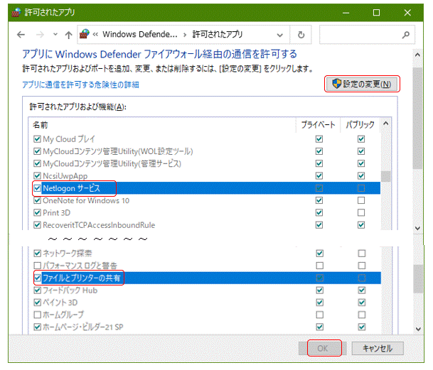Enable OneNote for Windows 10 public checkbox
The image size is (433, 370).
(x=361, y=200)
